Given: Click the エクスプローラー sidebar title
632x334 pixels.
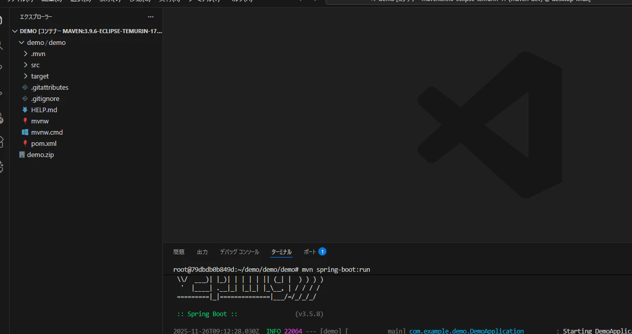Looking at the screenshot, I should (x=36, y=17).
